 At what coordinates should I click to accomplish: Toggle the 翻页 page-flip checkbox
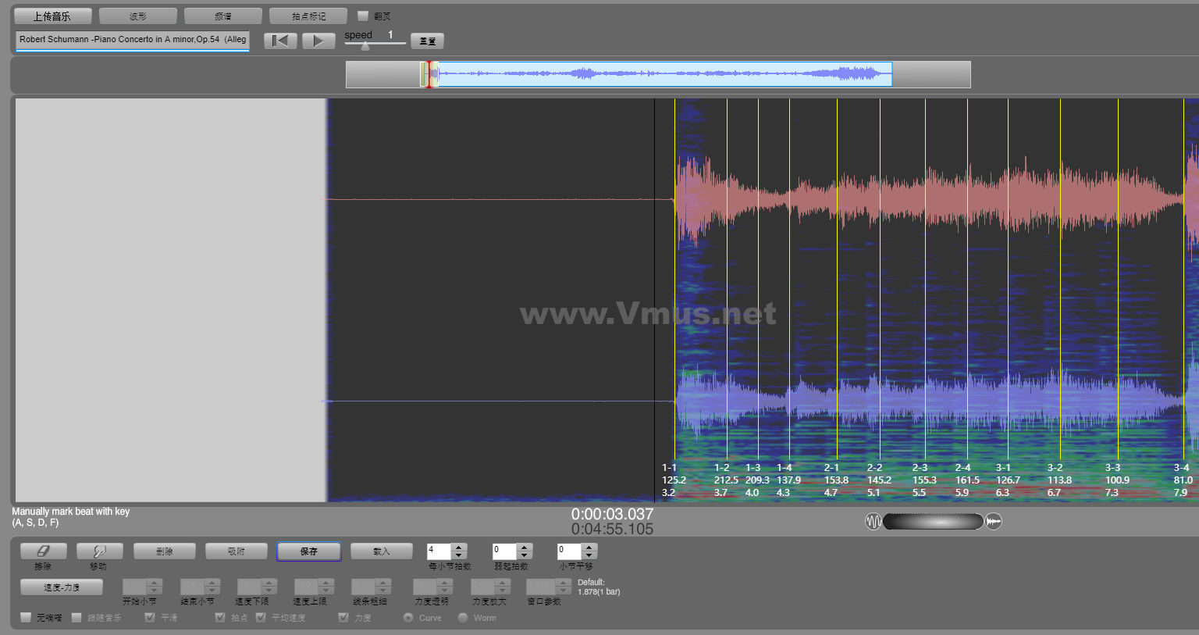pyautogui.click(x=363, y=16)
